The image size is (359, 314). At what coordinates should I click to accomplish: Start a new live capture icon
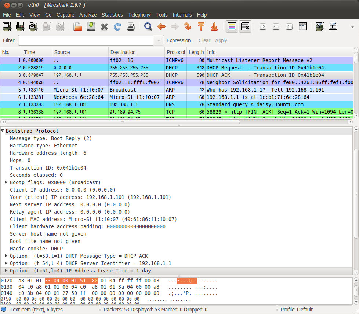pyautogui.click(x=34, y=26)
